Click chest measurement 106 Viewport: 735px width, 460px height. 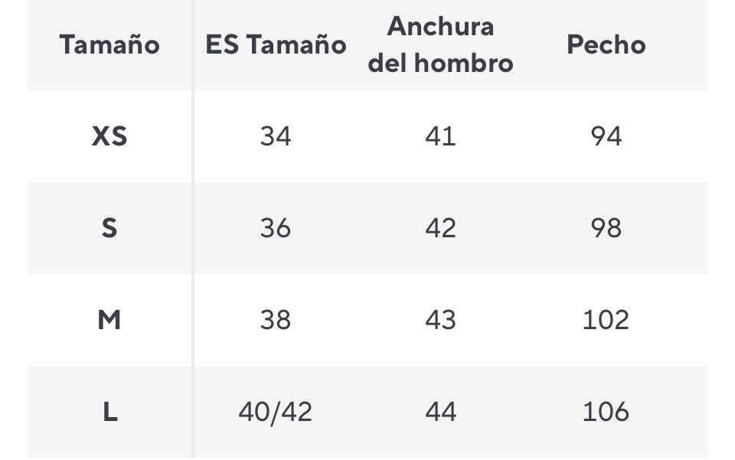[x=606, y=412]
